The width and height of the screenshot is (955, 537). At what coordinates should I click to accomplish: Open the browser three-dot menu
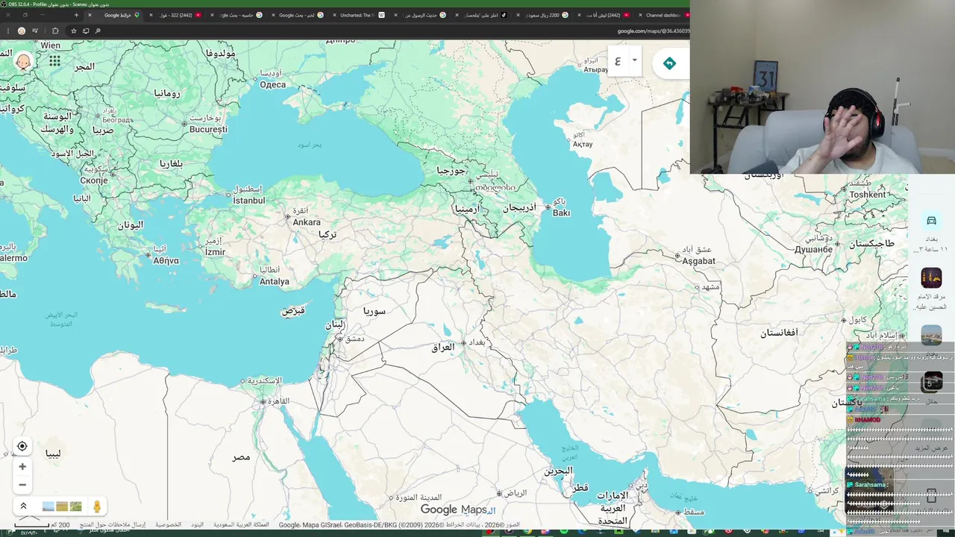[x=8, y=31]
